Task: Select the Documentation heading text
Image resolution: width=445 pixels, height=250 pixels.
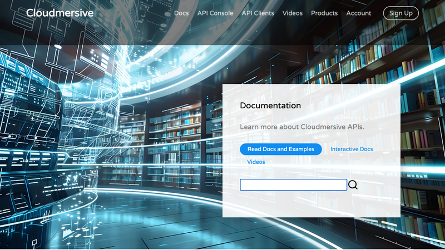Action: 270,106
